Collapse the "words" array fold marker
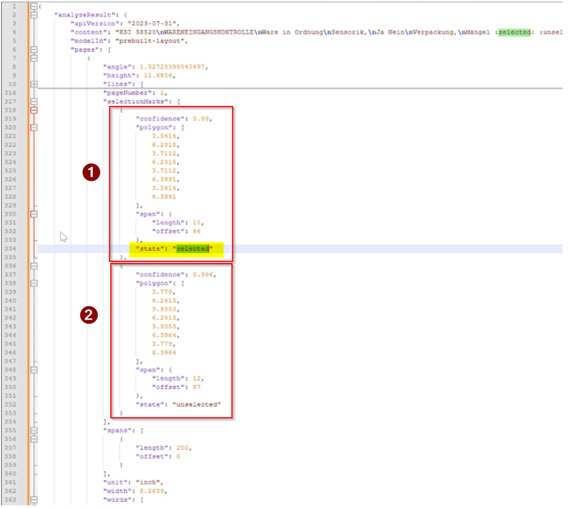 point(34,500)
